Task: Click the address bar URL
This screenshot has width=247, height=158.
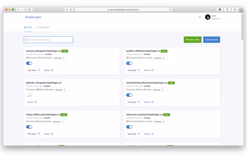Action: click(123, 10)
